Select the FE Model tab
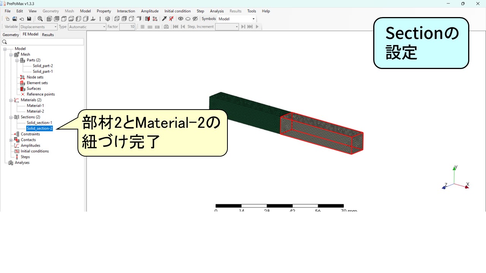Image resolution: width=486 pixels, height=273 pixels. pos(30,34)
